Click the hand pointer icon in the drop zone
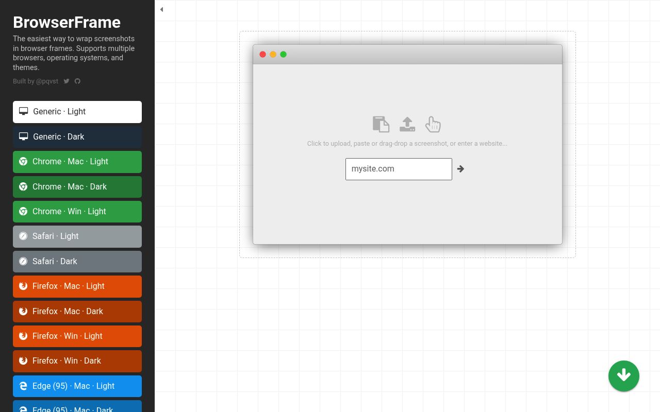 coord(433,124)
